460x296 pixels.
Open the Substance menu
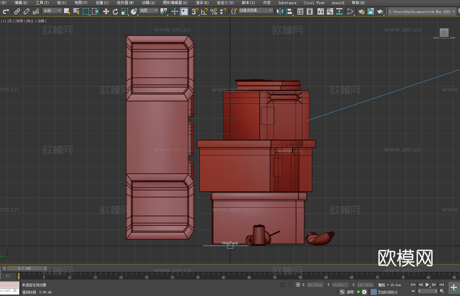click(x=287, y=3)
